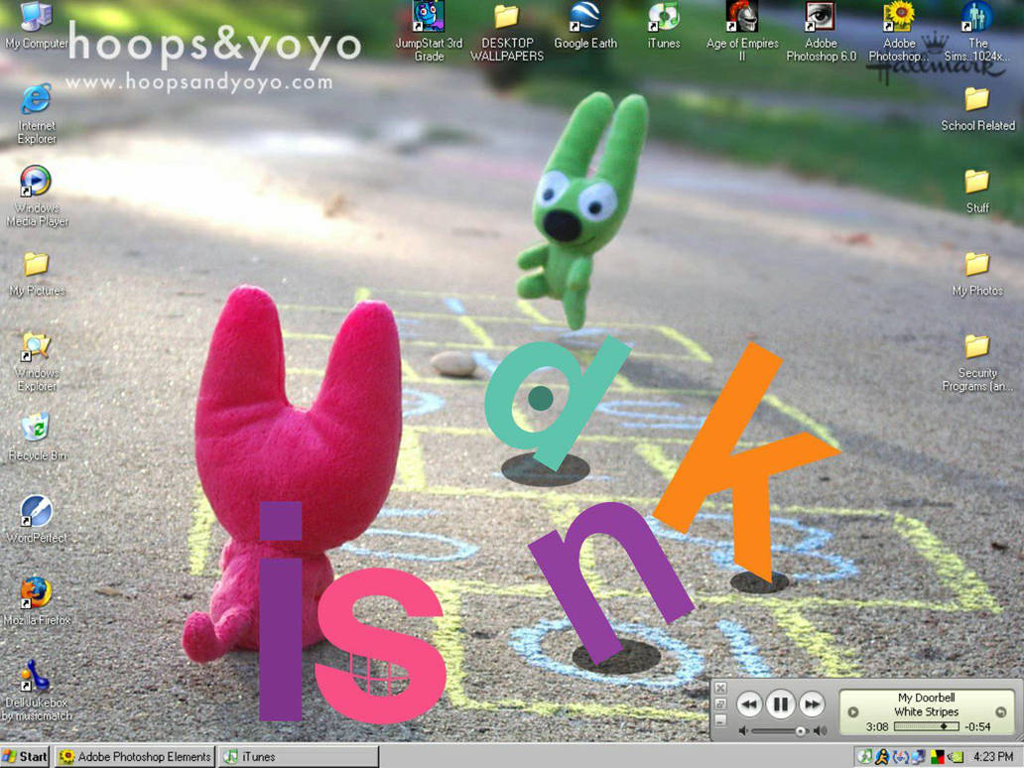This screenshot has width=1024, height=768.
Task: Select the WordPerfect desktop shortcut
Action: pyautogui.click(x=37, y=520)
